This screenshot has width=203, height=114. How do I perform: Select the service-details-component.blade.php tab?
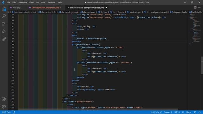[87, 8]
